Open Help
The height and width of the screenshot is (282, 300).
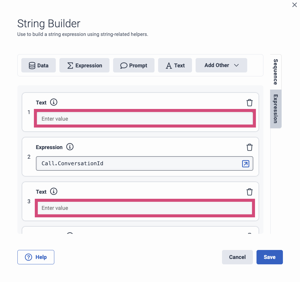click(36, 257)
